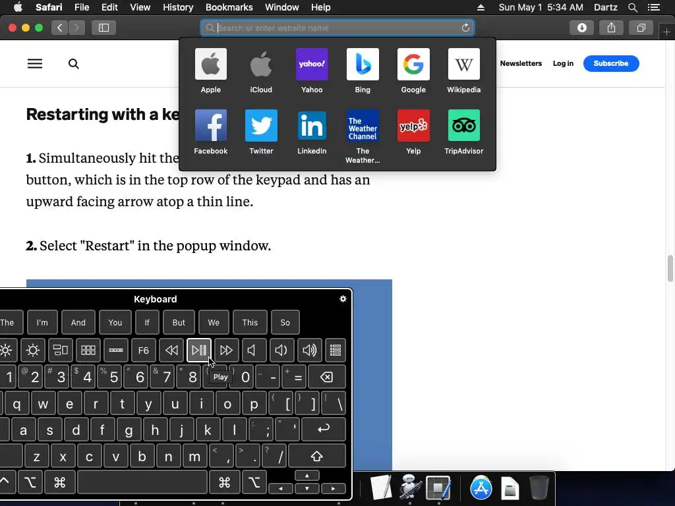Open the Keyboard panel settings gear
The height and width of the screenshot is (506, 675).
[x=343, y=298]
